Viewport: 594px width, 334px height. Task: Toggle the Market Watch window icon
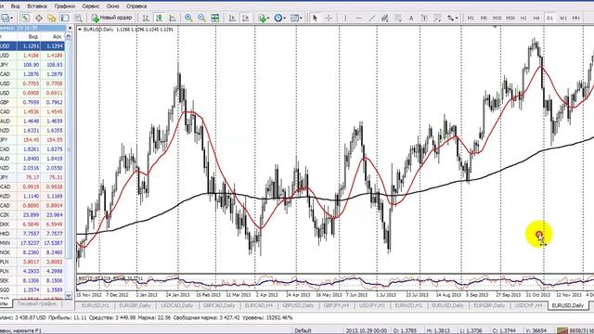pos(25,18)
